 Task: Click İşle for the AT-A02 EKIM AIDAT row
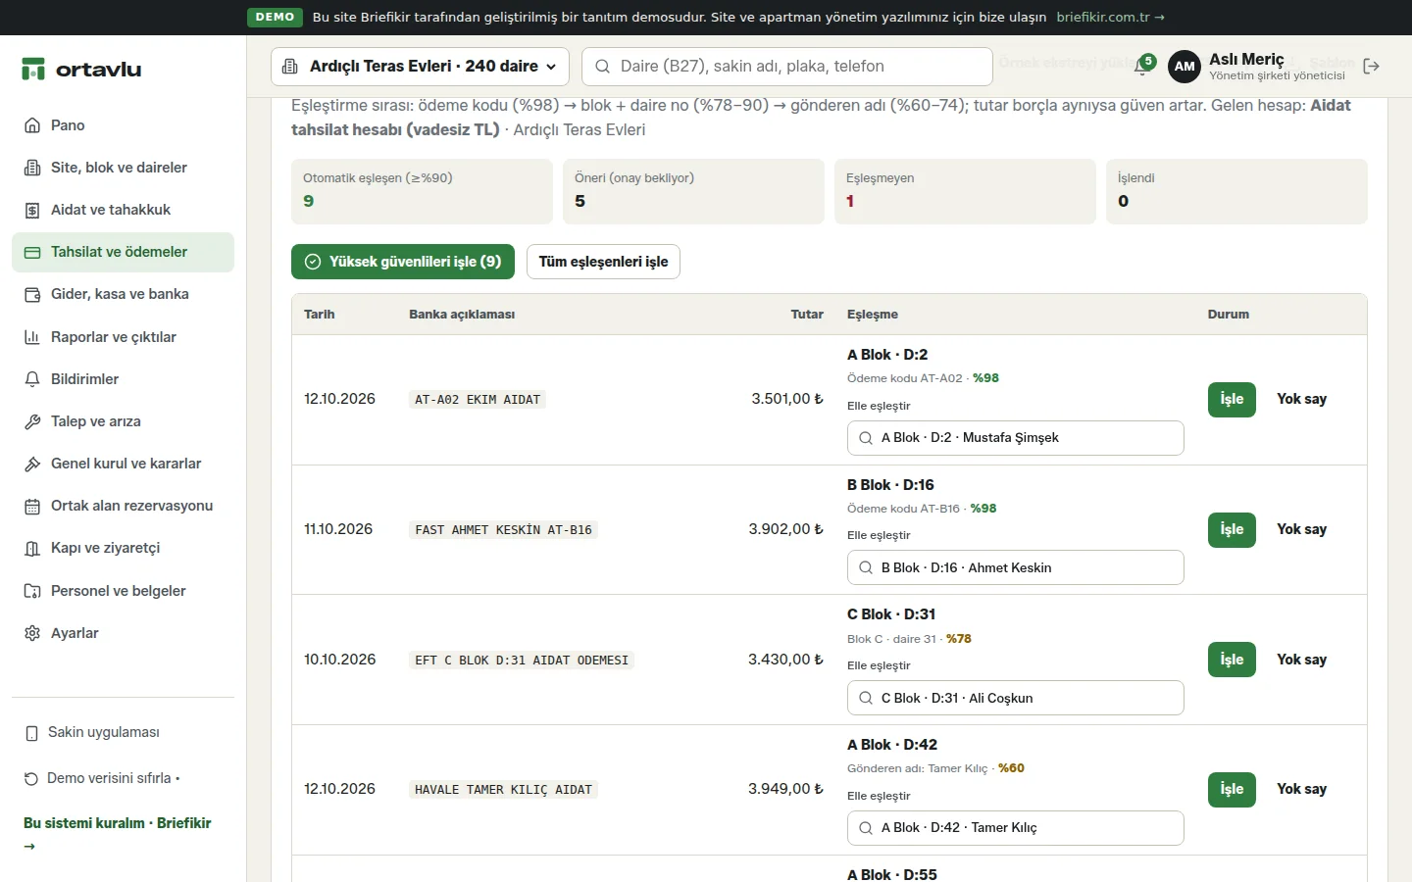1232,400
